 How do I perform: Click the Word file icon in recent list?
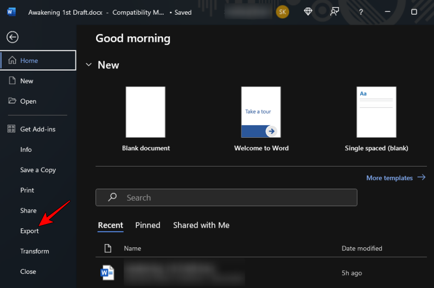pos(107,272)
